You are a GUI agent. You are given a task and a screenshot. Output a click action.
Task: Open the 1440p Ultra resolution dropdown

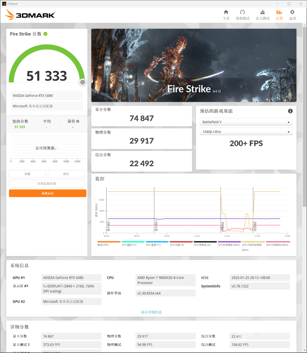pyautogui.click(x=246, y=132)
